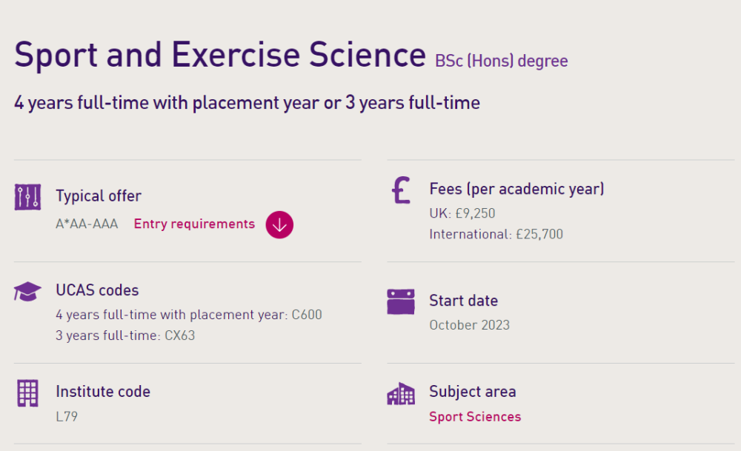Click the course duration subtitle line
The image size is (741, 451).
(x=247, y=103)
